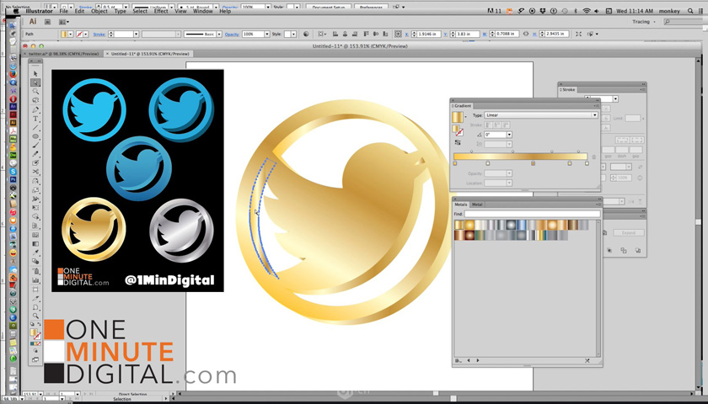
Task: Open the Opacity 100% dropdown in control bar
Action: pos(268,35)
